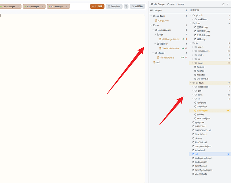The height and width of the screenshot is (183, 231).
Task: Click folder icon of sidebar folder
Action: point(158,44)
